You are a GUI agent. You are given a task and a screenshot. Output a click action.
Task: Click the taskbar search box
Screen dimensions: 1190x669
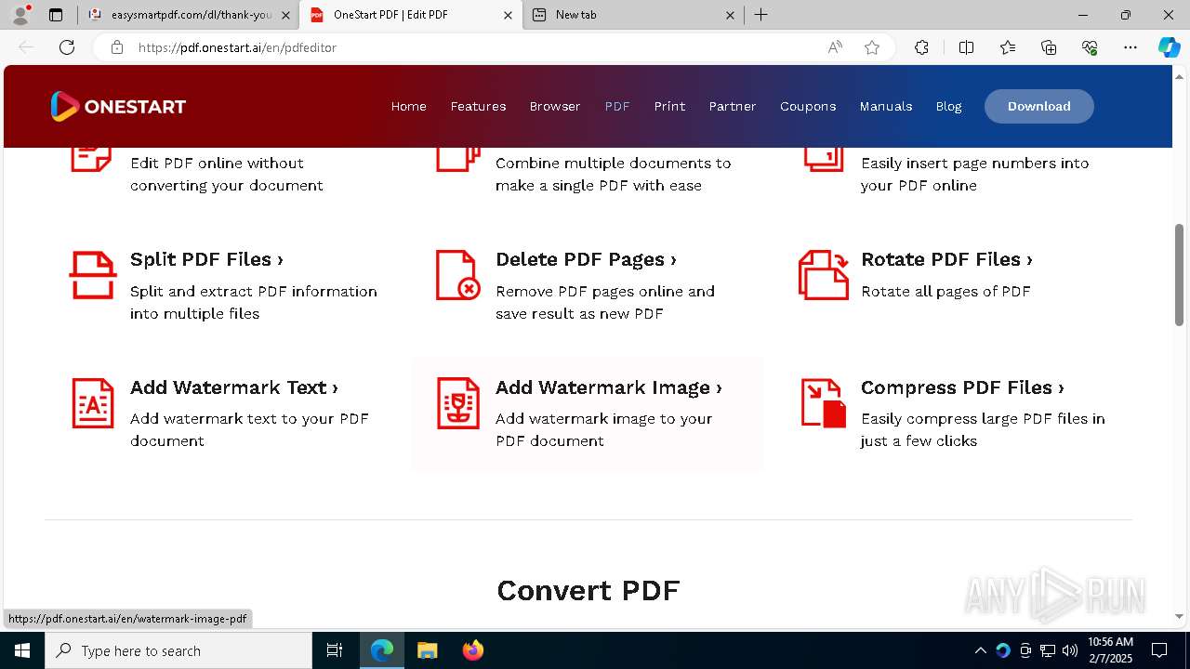178,650
